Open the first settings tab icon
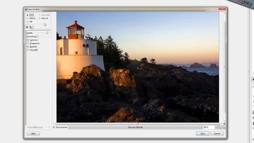The image size is (254, 143). tap(27, 27)
